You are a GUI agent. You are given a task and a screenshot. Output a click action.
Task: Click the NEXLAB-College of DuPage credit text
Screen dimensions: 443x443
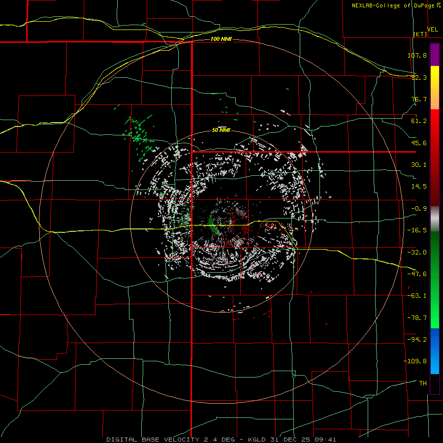396,5
